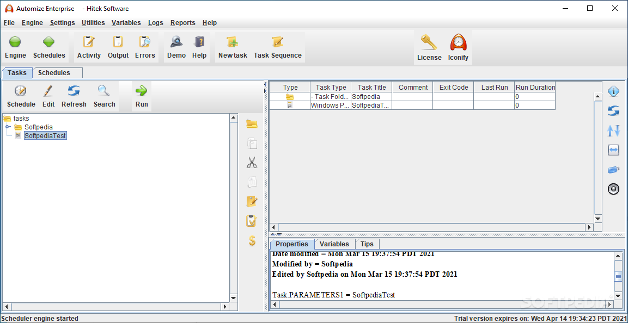628x323 pixels.
Task: Click the tree panel's scroll down arrow
Action: pyautogui.click(x=234, y=298)
